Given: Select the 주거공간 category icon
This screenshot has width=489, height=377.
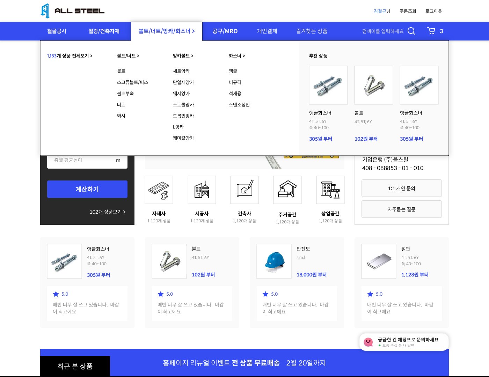Looking at the screenshot, I should coord(287,190).
